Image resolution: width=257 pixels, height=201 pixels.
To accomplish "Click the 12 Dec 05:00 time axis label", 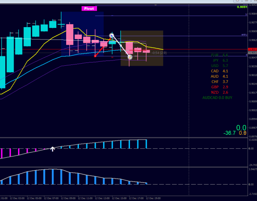I will click(34, 198).
